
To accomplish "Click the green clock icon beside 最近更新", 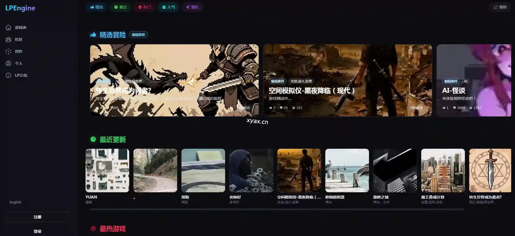I will pyautogui.click(x=93, y=139).
